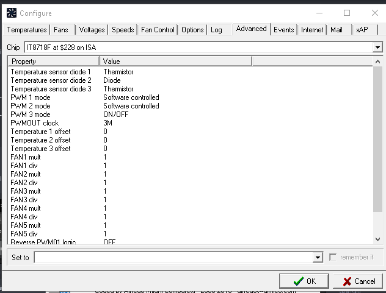This screenshot has height=293, width=386.
Task: Click Software controlled value of PWM 1 mode
Action: click(x=131, y=97)
